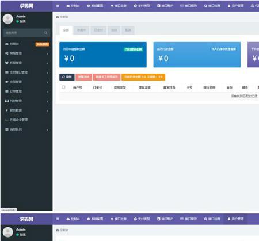Expand the 权限管理 submenu arrow
Image resolution: width=259 pixels, height=241 pixels.
pyautogui.click(x=47, y=63)
